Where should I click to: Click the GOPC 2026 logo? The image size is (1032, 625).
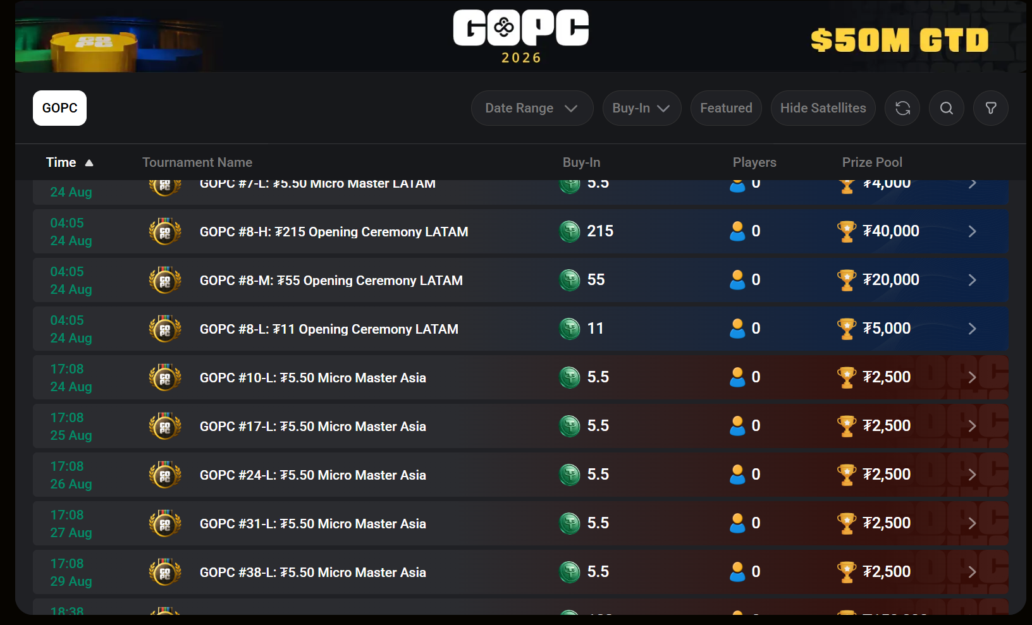click(x=521, y=36)
